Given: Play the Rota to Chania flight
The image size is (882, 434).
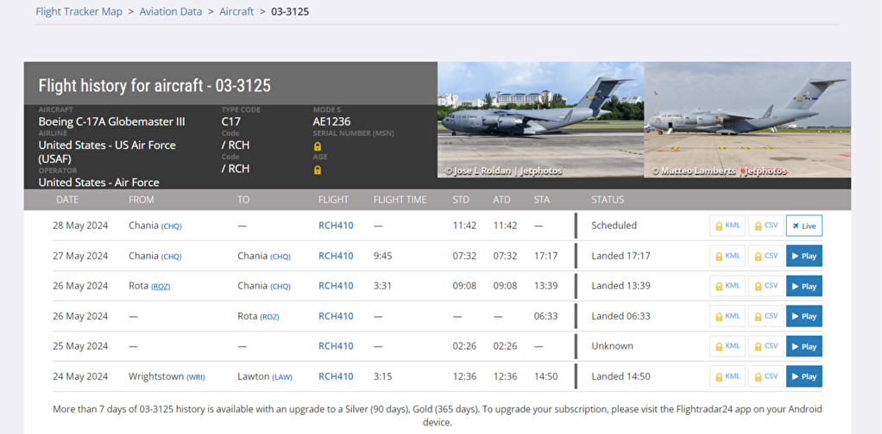Looking at the screenshot, I should pyautogui.click(x=803, y=286).
